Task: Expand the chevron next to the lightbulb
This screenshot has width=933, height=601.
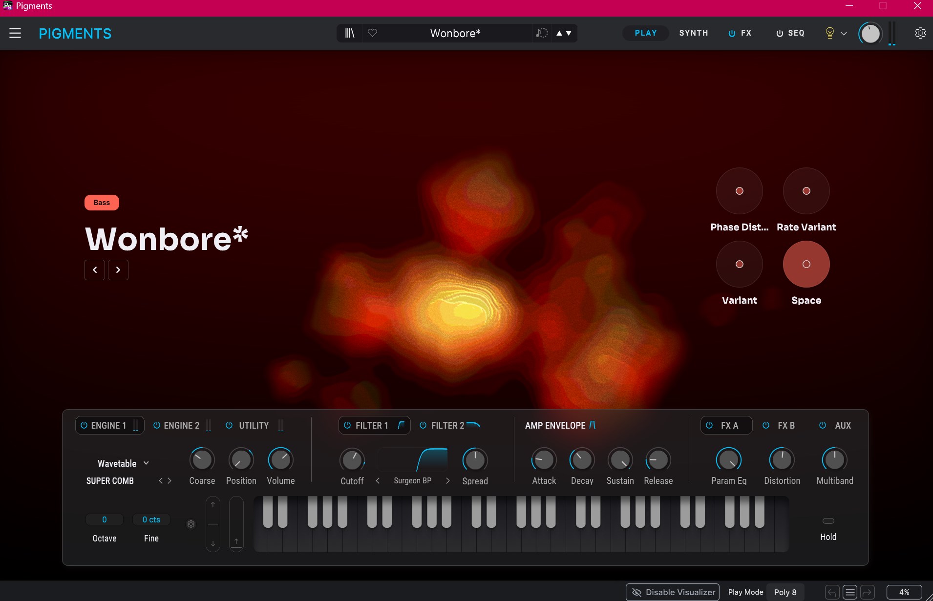Action: (x=844, y=34)
